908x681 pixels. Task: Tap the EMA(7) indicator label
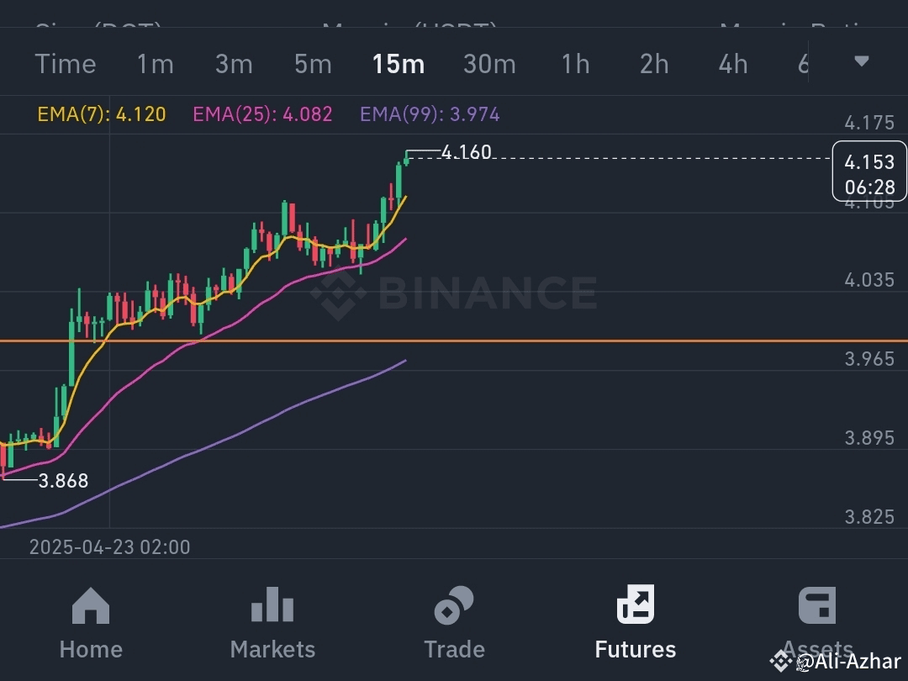(x=102, y=114)
